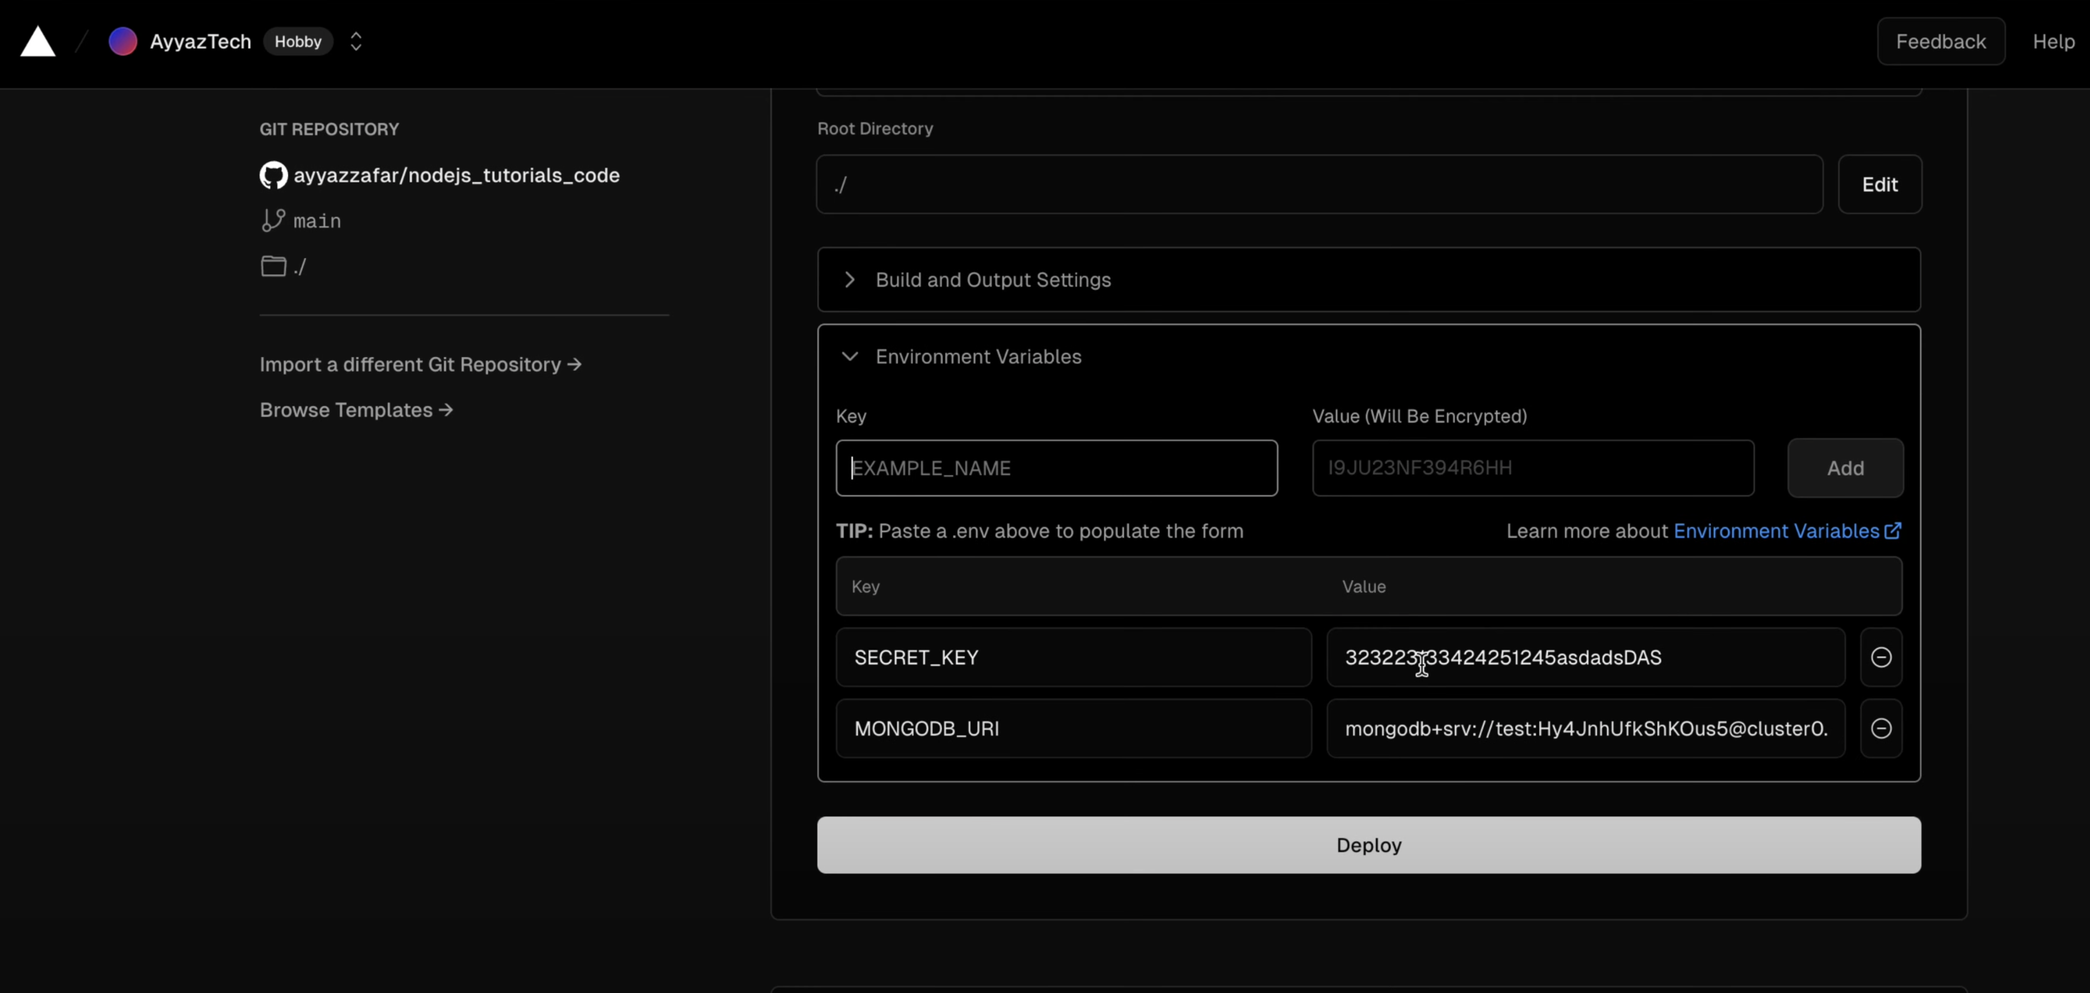2090x993 pixels.
Task: Remove the SECRET_KEY variable with minus icon
Action: [1881, 657]
